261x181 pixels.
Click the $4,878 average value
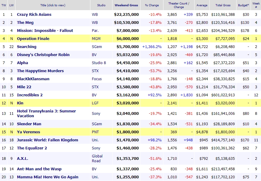pyautogui.click(x=202, y=132)
